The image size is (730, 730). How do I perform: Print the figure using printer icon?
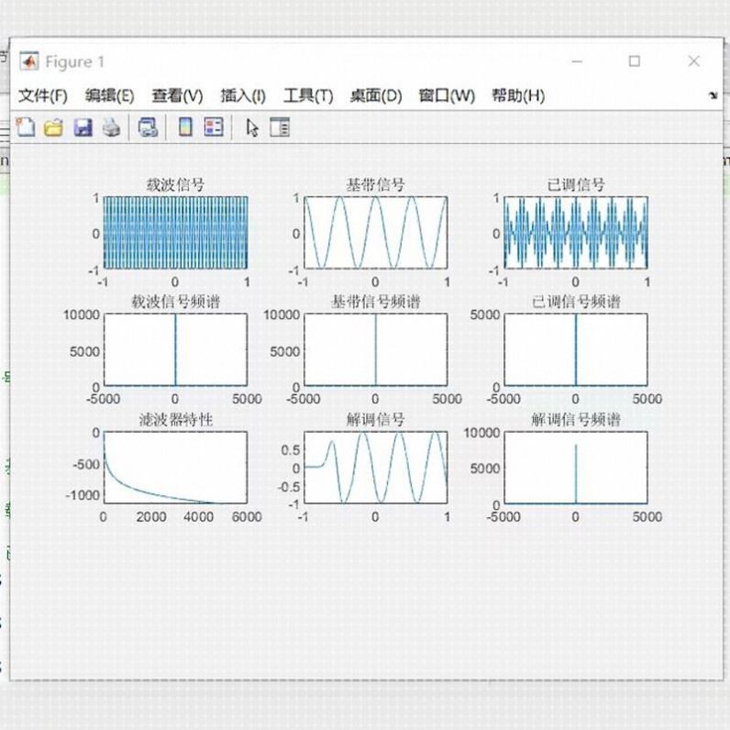click(x=111, y=127)
